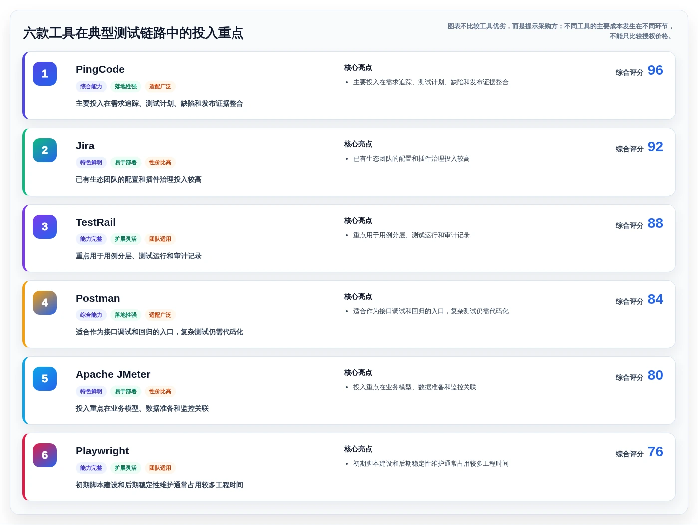Click the 核心亮点 heading in TestRail card
Viewport: 698px width, 525px height.
358,221
